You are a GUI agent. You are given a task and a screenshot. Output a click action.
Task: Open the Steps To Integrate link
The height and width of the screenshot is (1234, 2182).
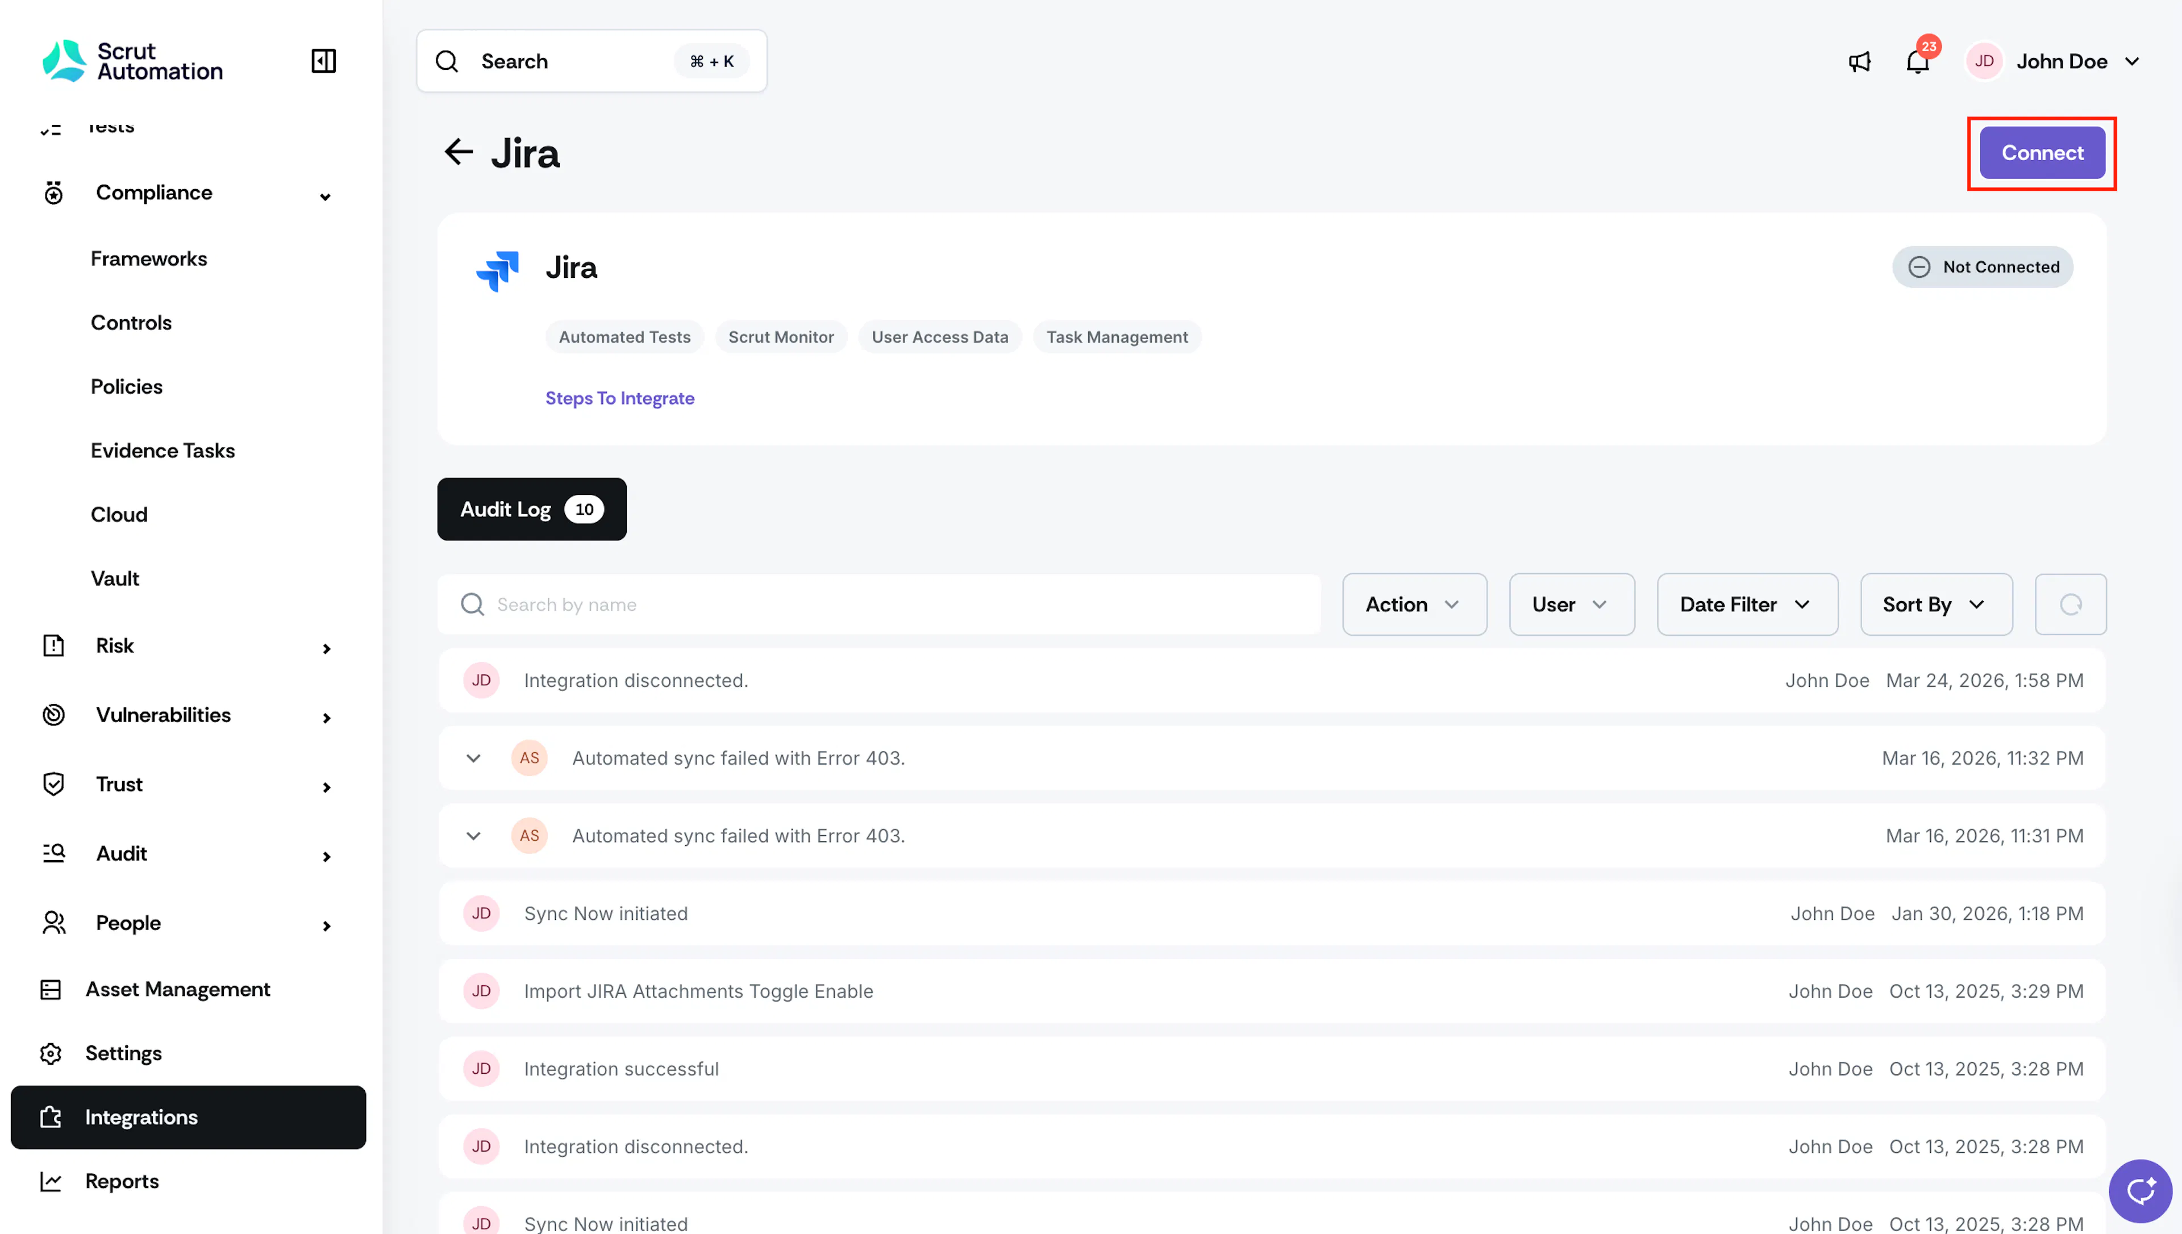619,398
